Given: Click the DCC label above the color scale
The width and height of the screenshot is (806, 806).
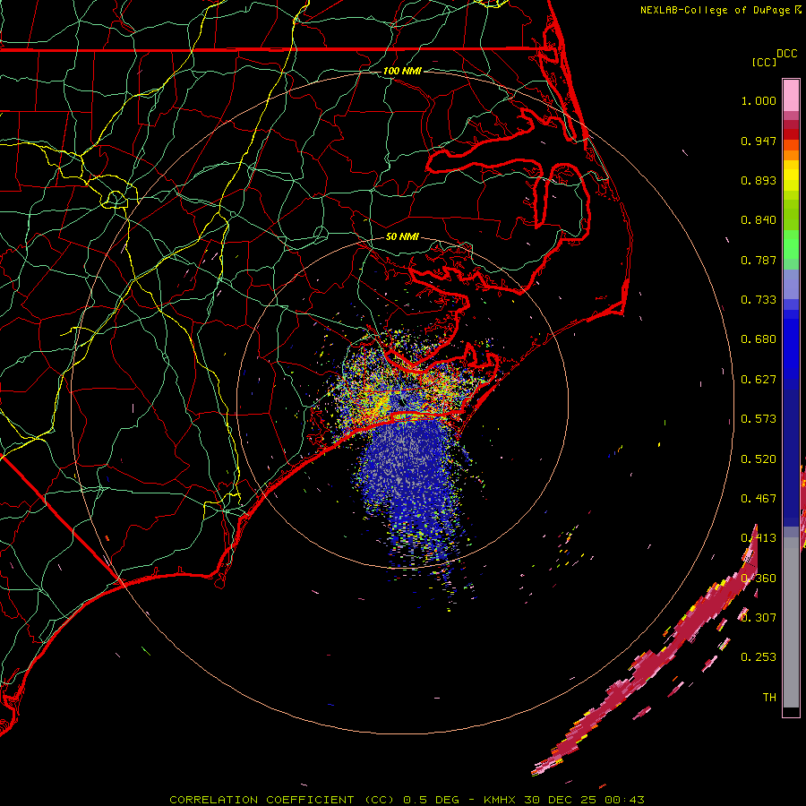Looking at the screenshot, I should [786, 54].
